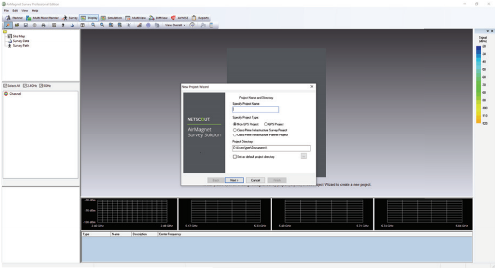Click the Signal legend color bar
The width and height of the screenshot is (496, 268).
tap(478, 85)
